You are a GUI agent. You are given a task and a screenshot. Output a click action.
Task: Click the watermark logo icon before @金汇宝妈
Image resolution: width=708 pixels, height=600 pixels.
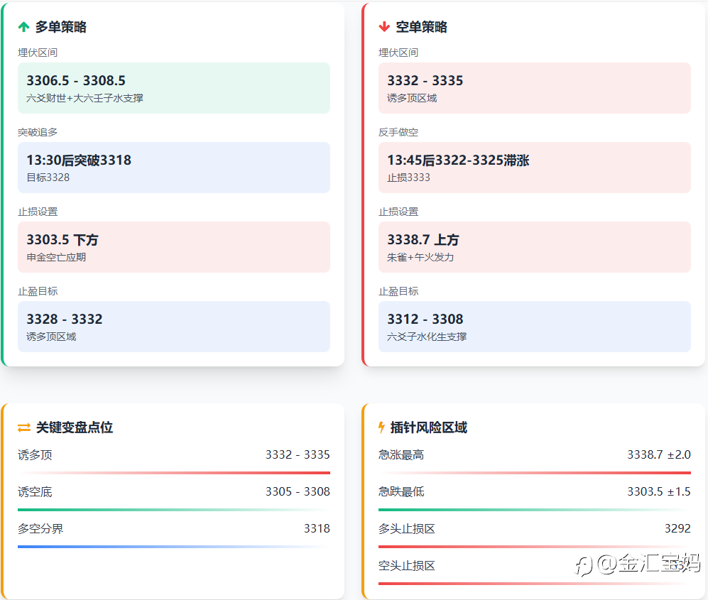coord(584,565)
